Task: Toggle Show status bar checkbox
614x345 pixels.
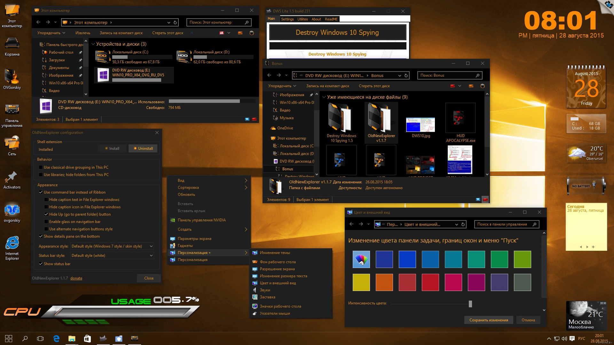Action: [41, 264]
